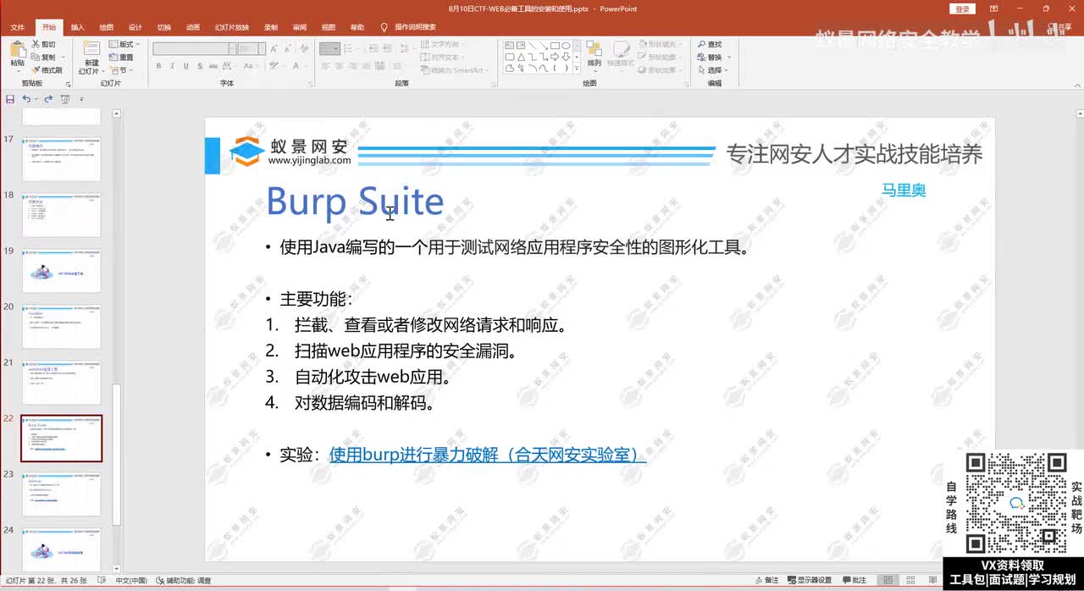Viewport: 1084px width, 591px height.
Task: Click the Find (查找) magnifier button
Action: click(710, 44)
